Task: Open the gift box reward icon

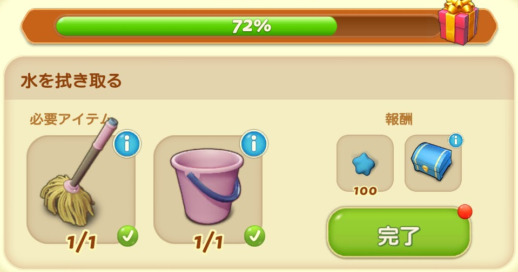Action: pos(459,22)
